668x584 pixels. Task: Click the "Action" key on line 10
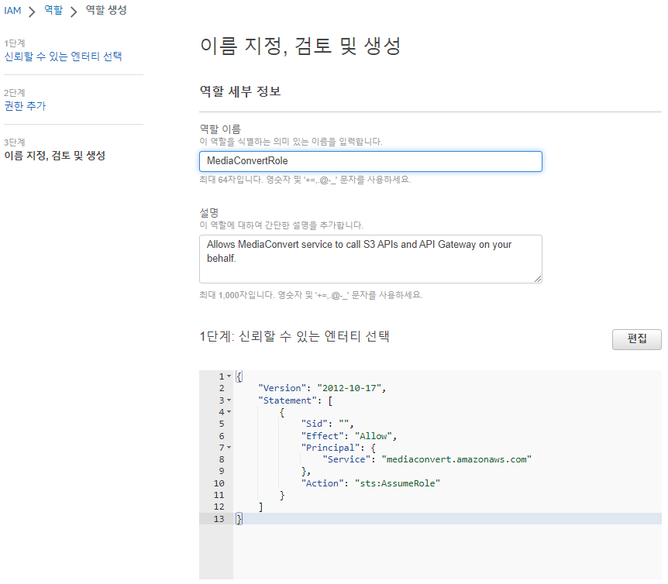point(322,483)
